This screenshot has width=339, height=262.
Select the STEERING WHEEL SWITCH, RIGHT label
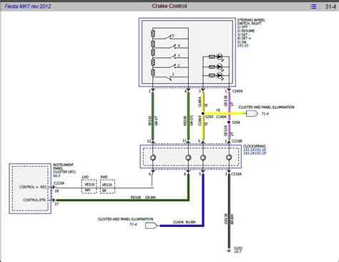tap(251, 21)
